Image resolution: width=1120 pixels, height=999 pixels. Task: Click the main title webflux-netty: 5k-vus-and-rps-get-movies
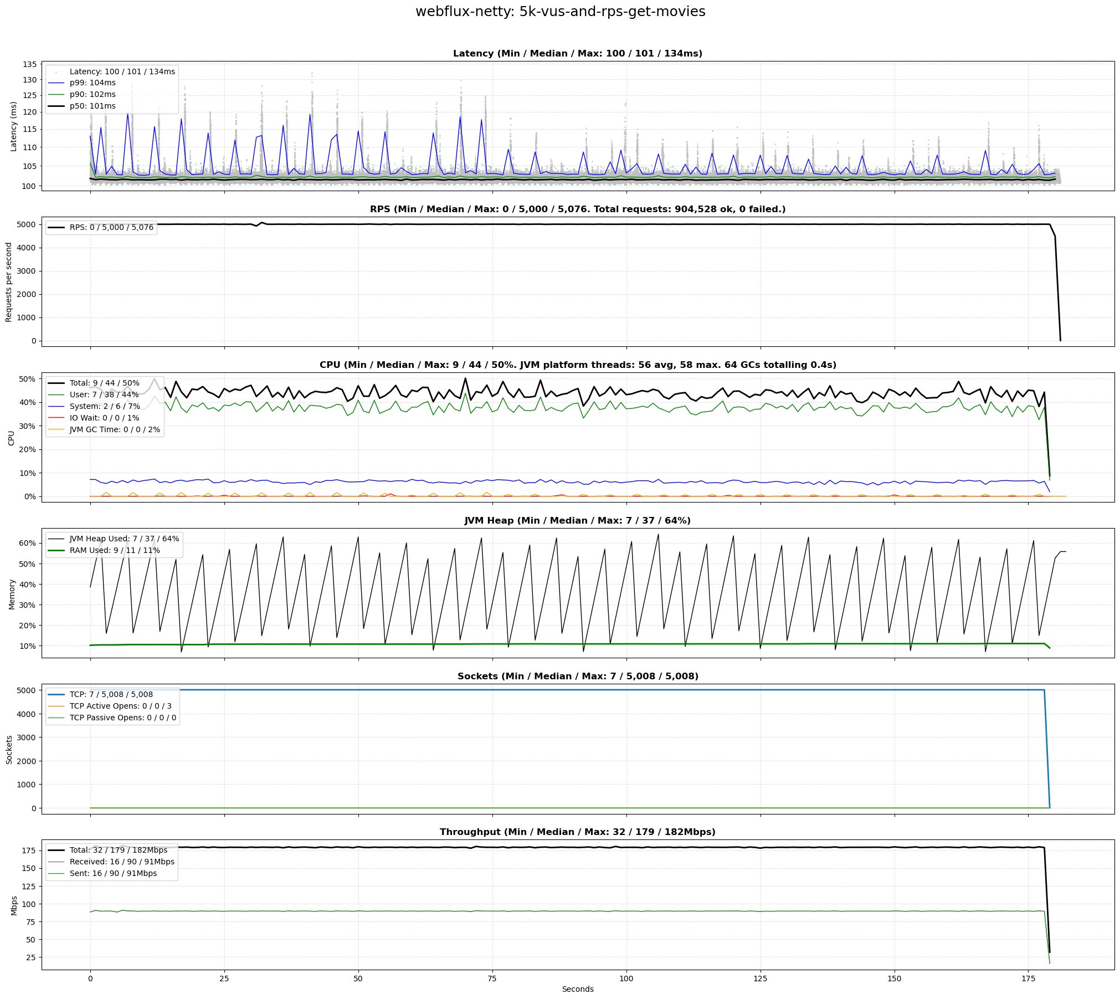pyautogui.click(x=560, y=12)
